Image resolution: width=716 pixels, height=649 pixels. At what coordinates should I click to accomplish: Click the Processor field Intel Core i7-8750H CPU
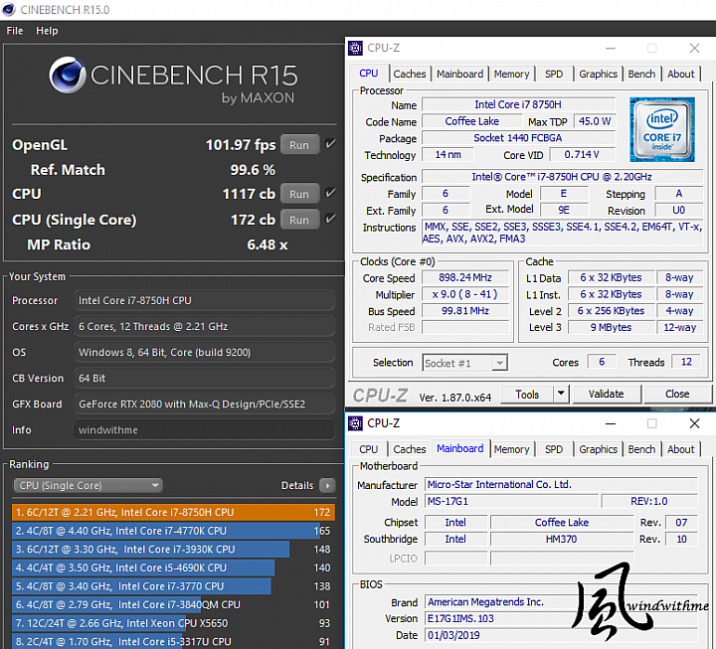(204, 300)
